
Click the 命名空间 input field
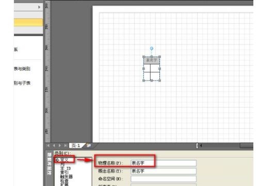tap(164, 179)
